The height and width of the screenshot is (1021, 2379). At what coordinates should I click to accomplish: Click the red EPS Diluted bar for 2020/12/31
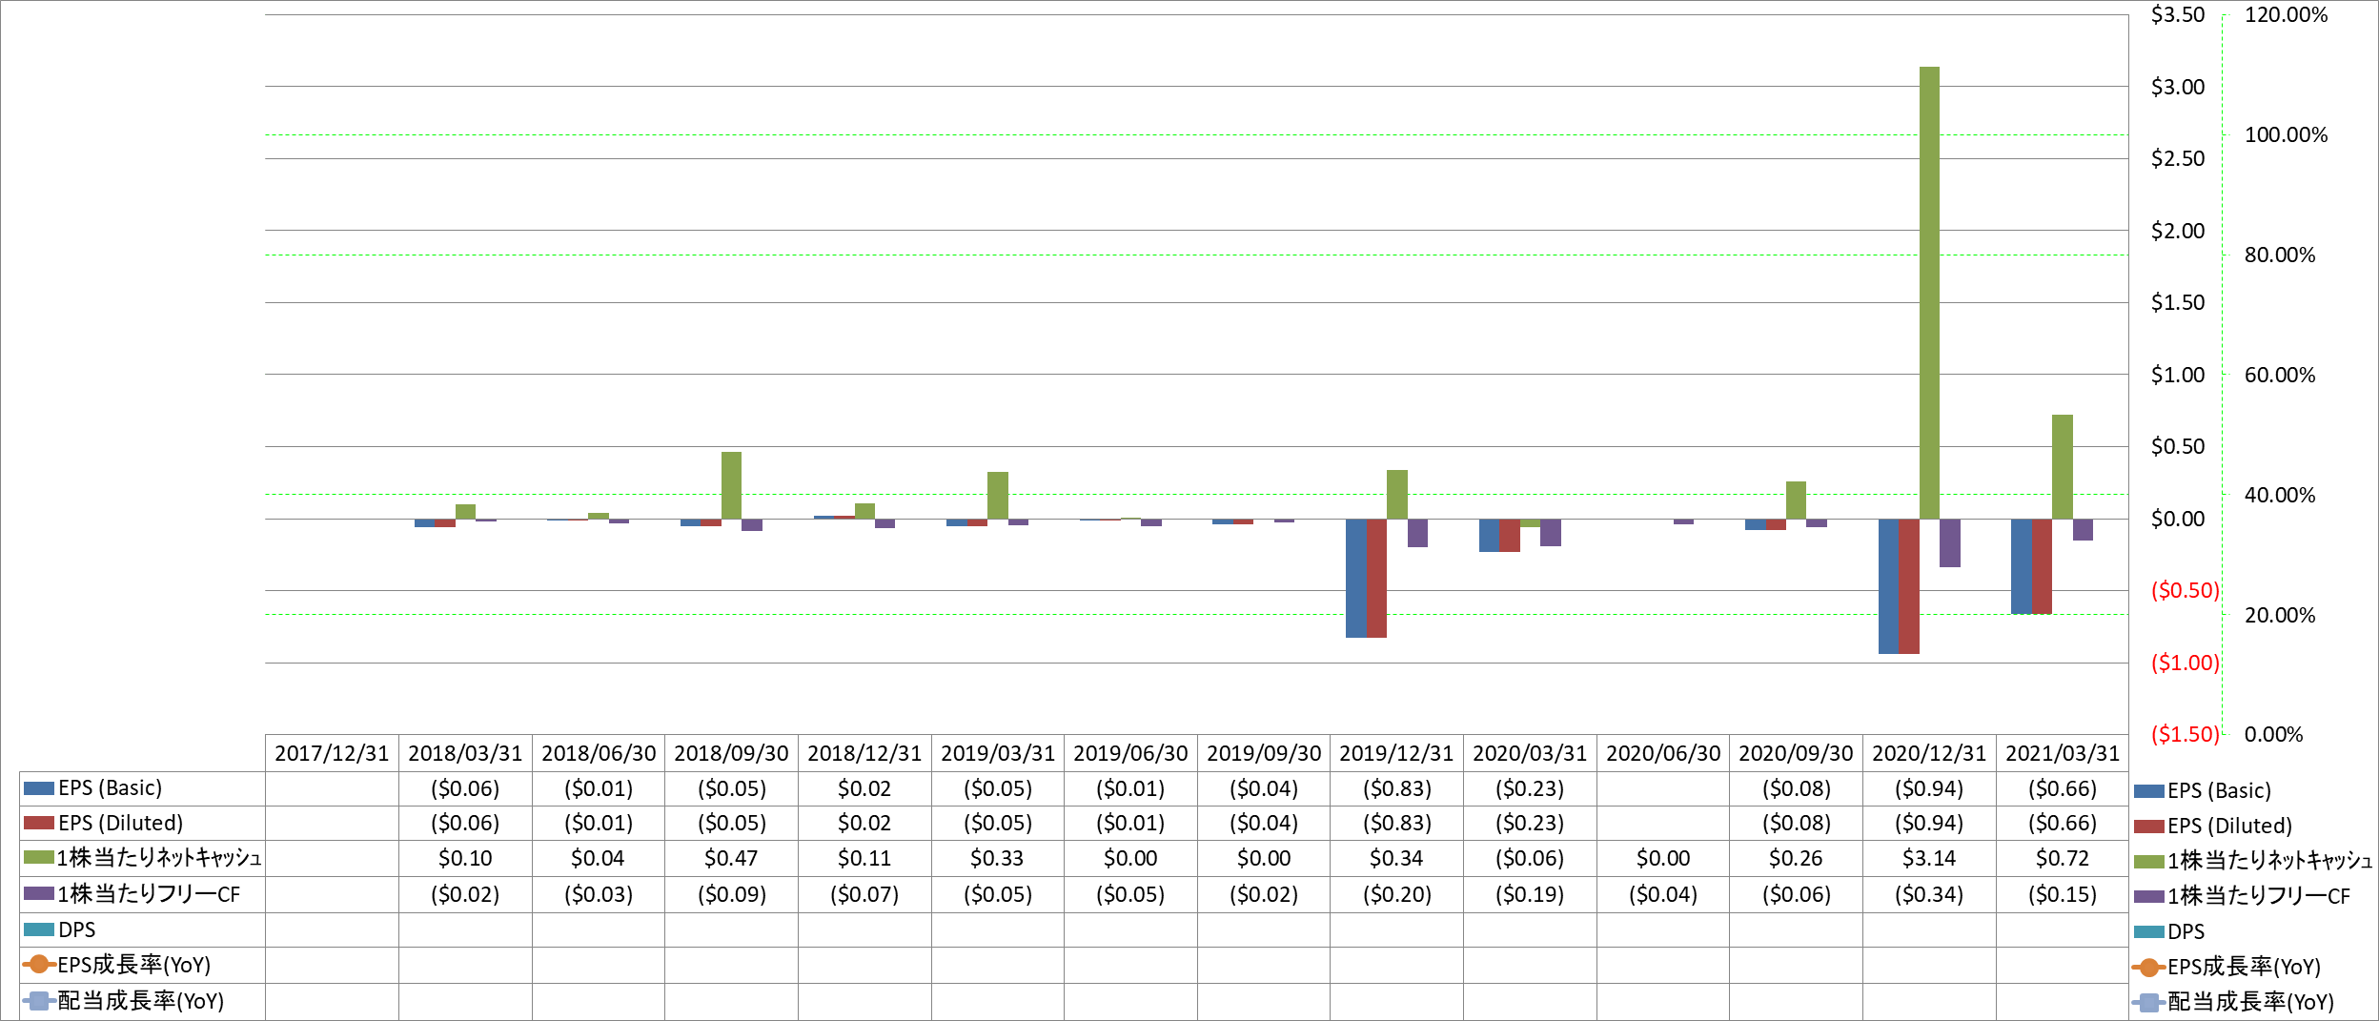(1909, 586)
